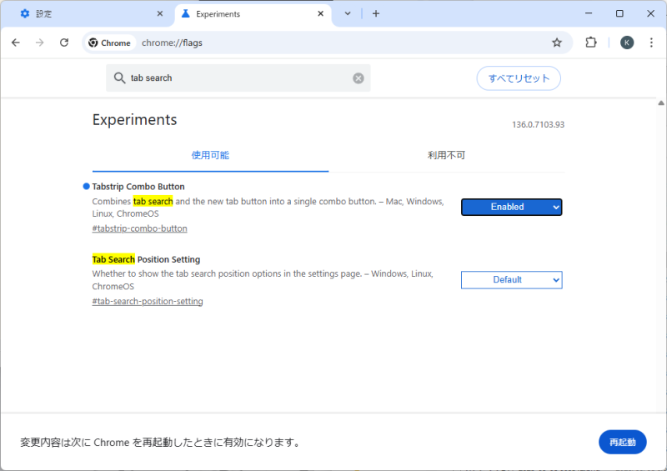Go back to previous page
The image size is (667, 471).
click(x=16, y=43)
